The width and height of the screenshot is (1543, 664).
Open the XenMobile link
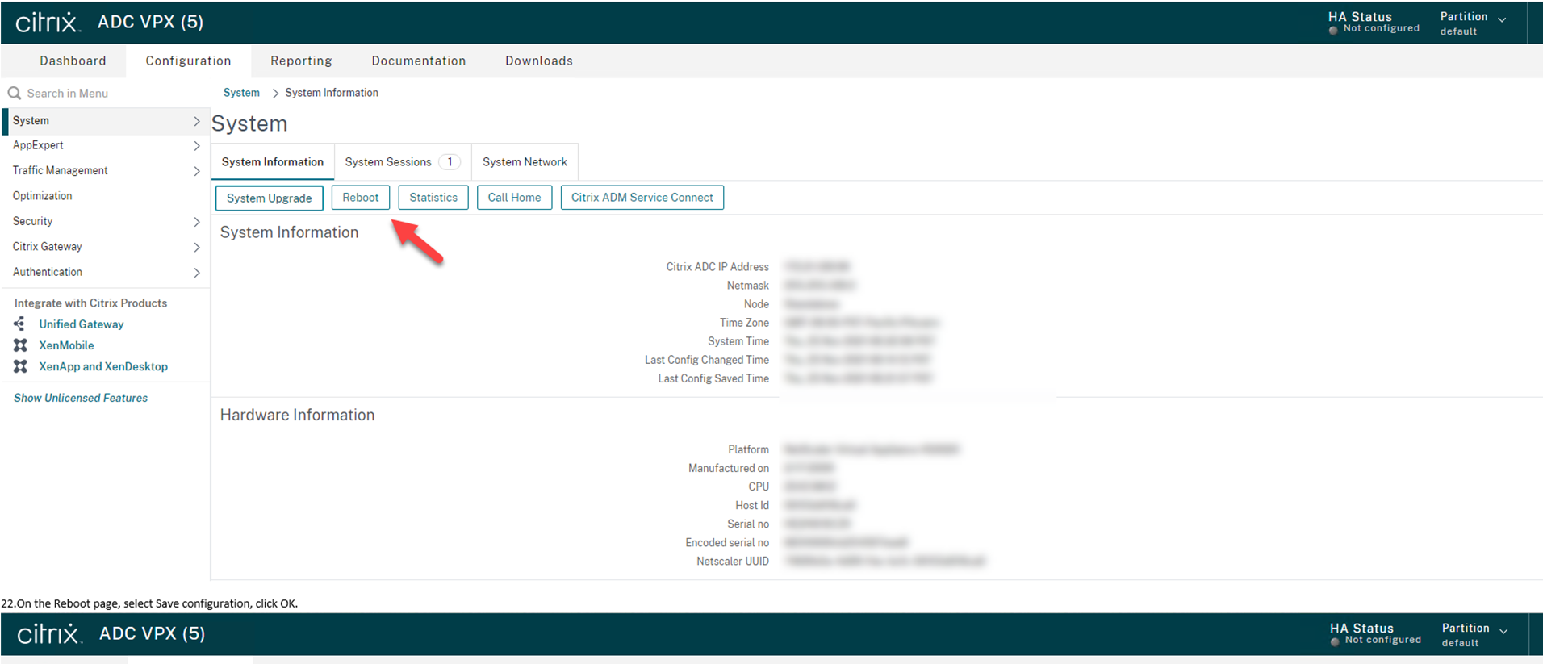point(66,345)
